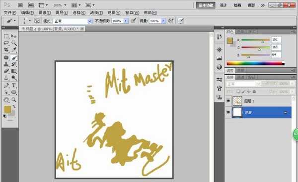
Task: Click the foreground color swatch in toolbox
Action: pos(7,109)
